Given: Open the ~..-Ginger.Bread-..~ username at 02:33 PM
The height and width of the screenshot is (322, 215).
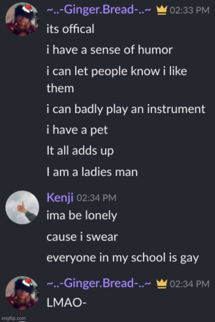Looking at the screenshot, I should point(99,9).
